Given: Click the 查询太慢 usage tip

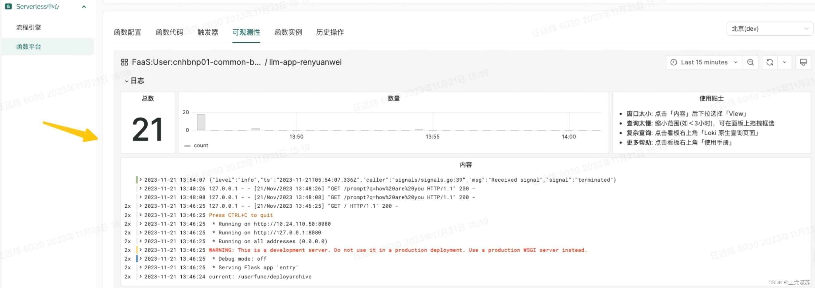Looking at the screenshot, I should (x=700, y=123).
